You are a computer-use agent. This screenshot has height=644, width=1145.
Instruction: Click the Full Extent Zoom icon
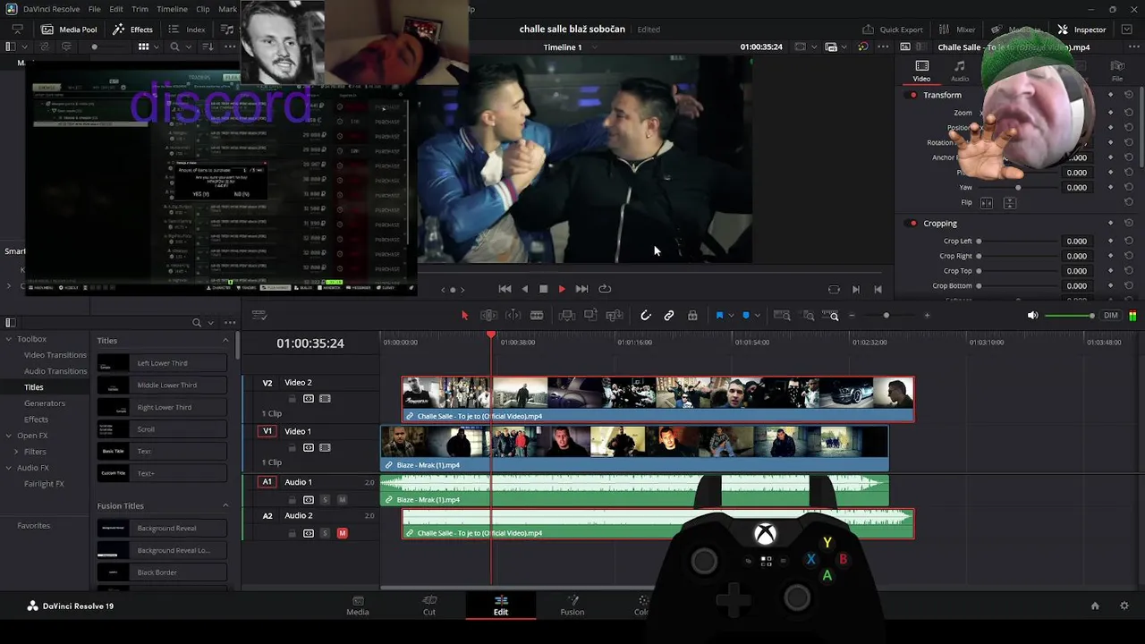[x=782, y=316]
